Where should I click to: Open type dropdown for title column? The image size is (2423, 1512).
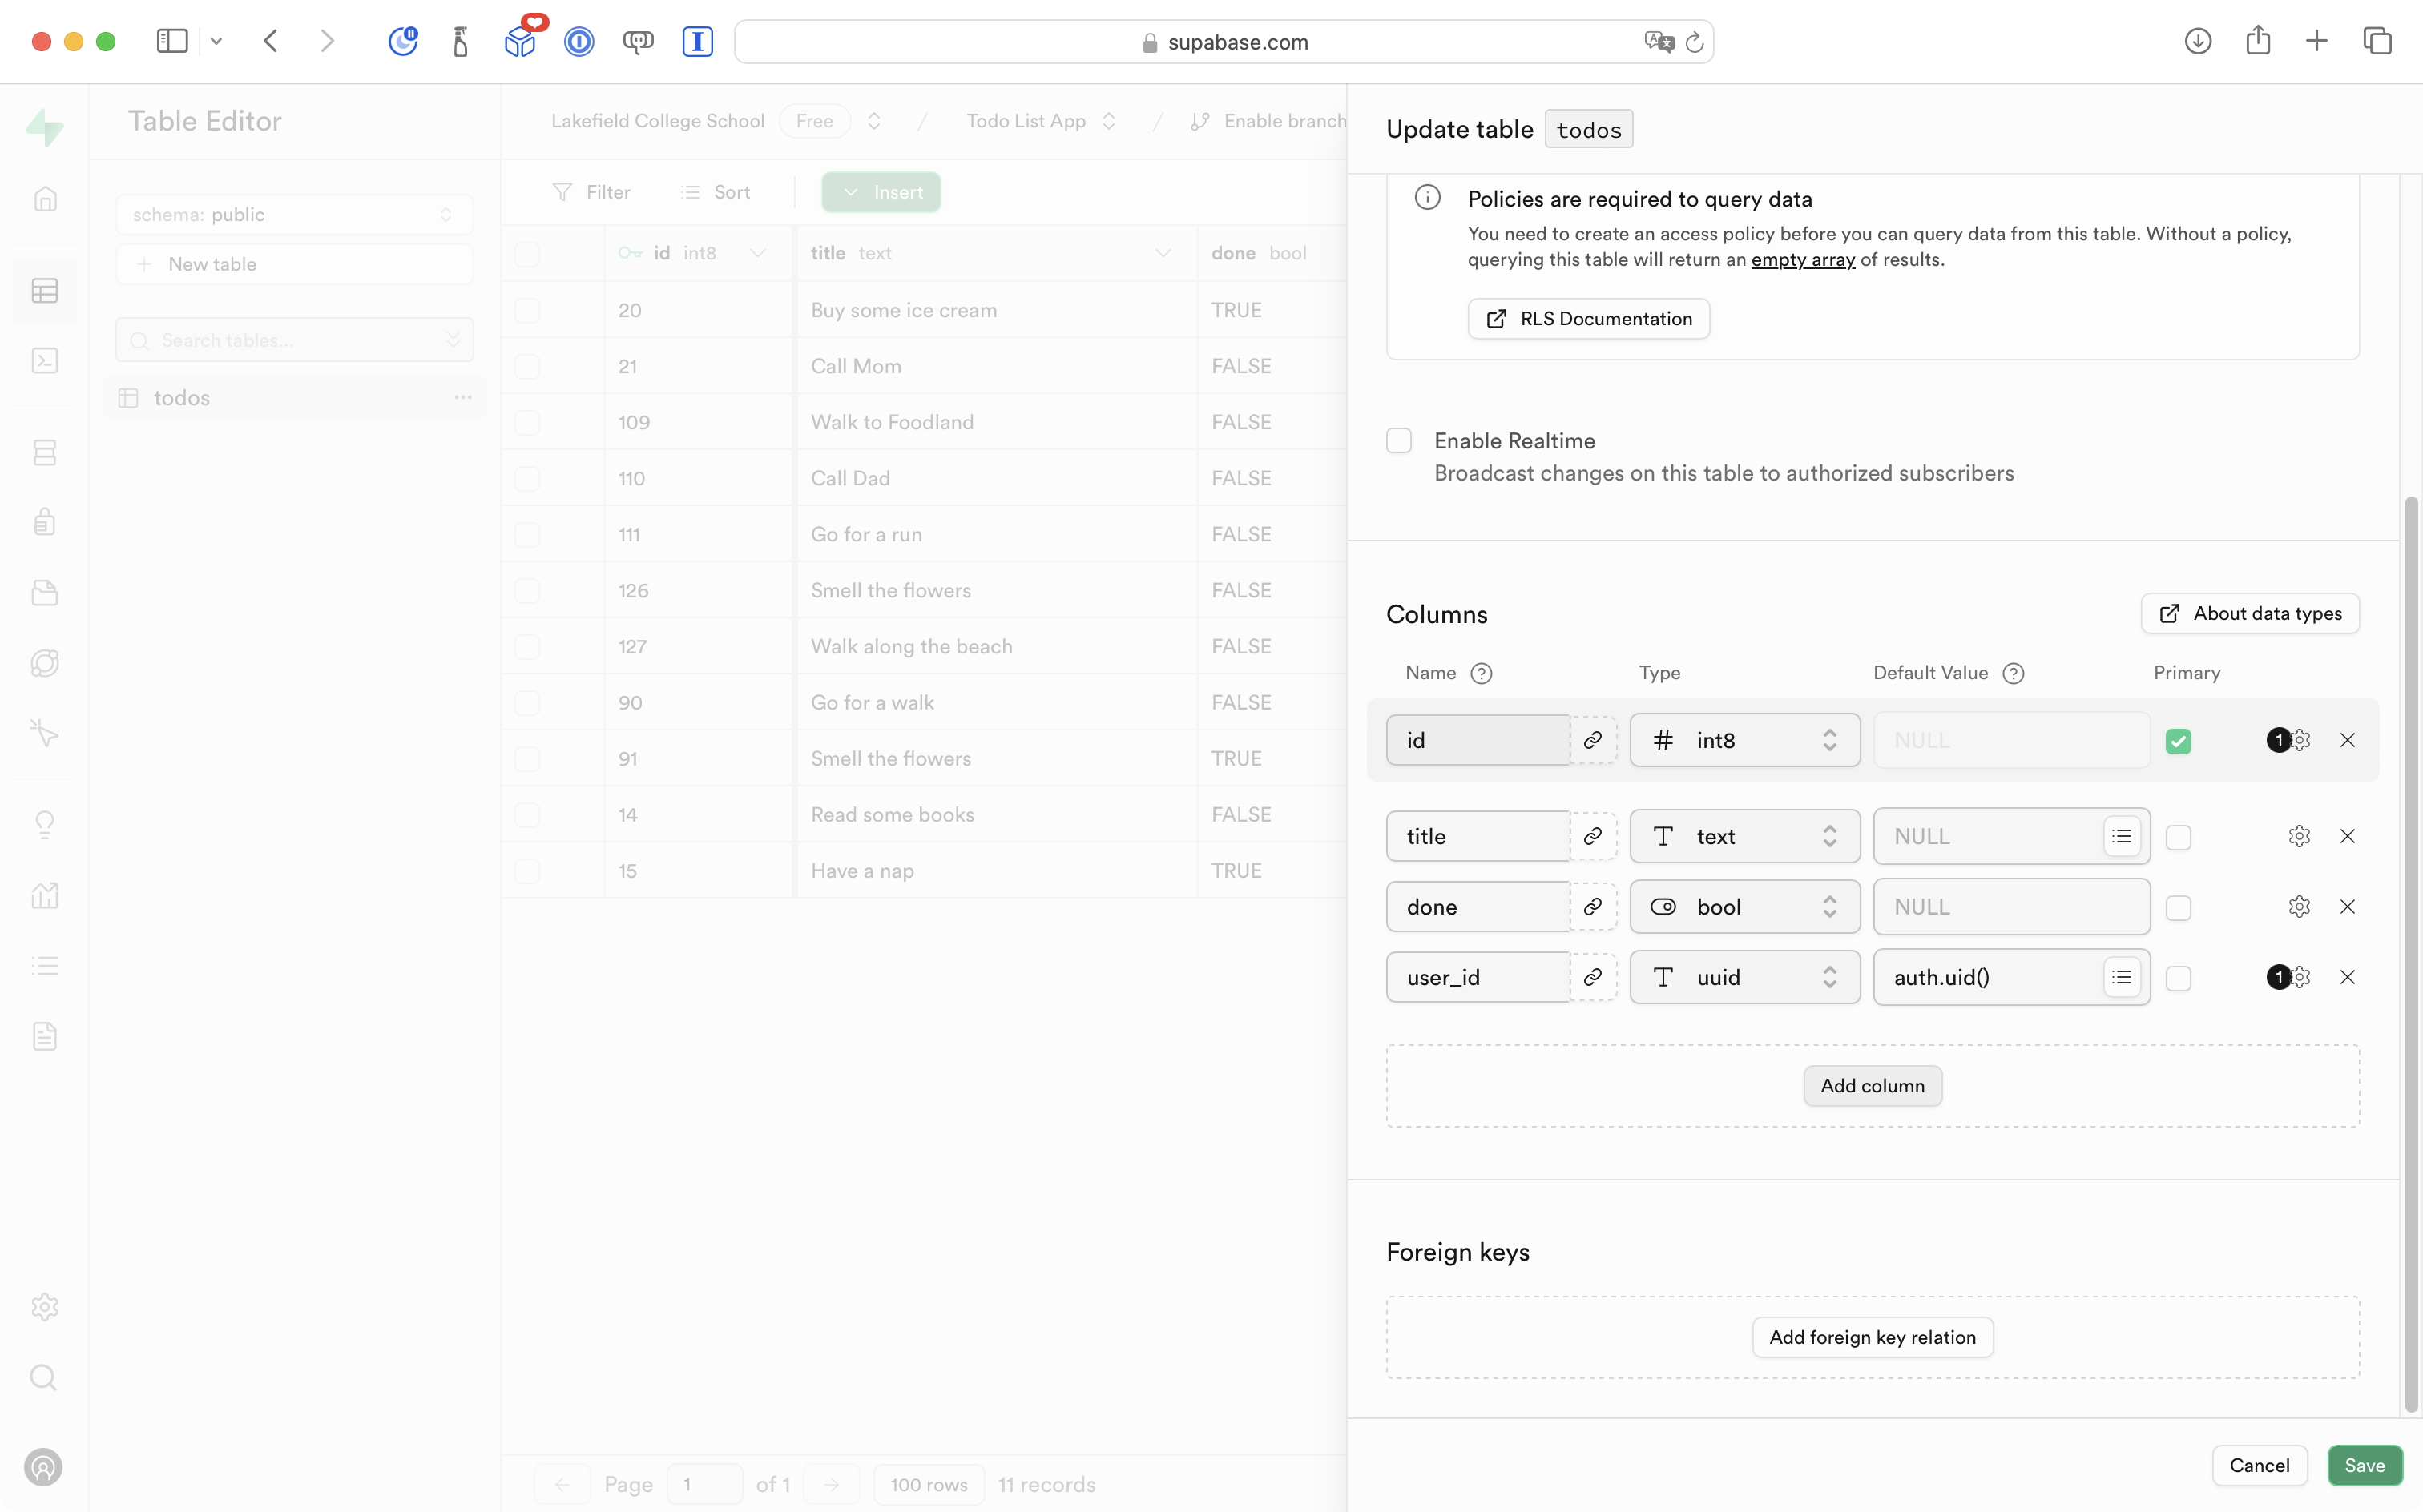1744,836
